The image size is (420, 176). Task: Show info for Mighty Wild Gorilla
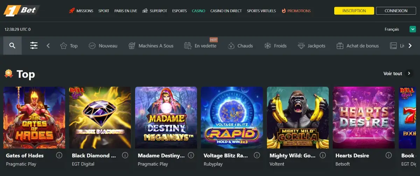tap(323, 155)
